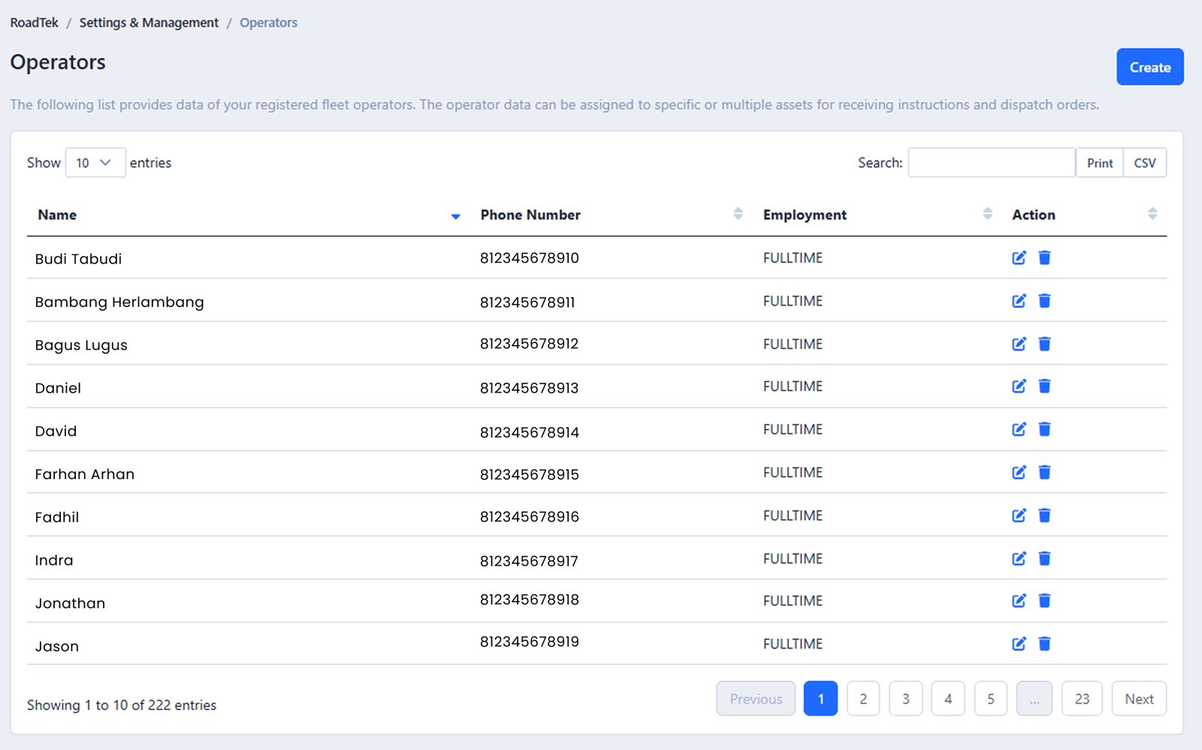Click edit icon for Bagus Lugus
The width and height of the screenshot is (1202, 750).
[1018, 344]
